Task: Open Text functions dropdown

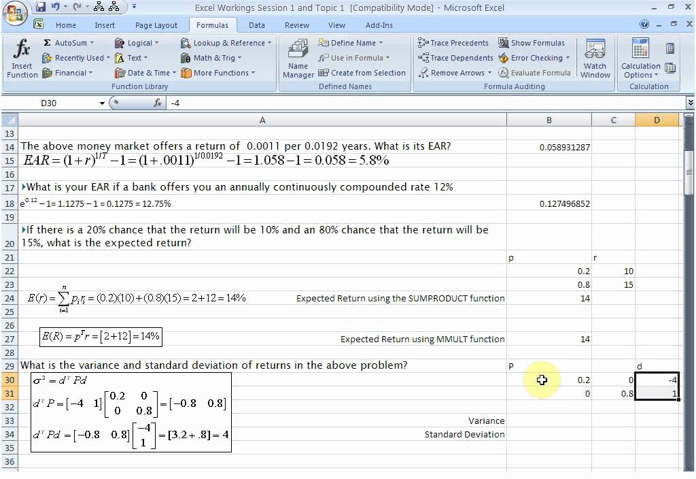Action: tap(131, 58)
